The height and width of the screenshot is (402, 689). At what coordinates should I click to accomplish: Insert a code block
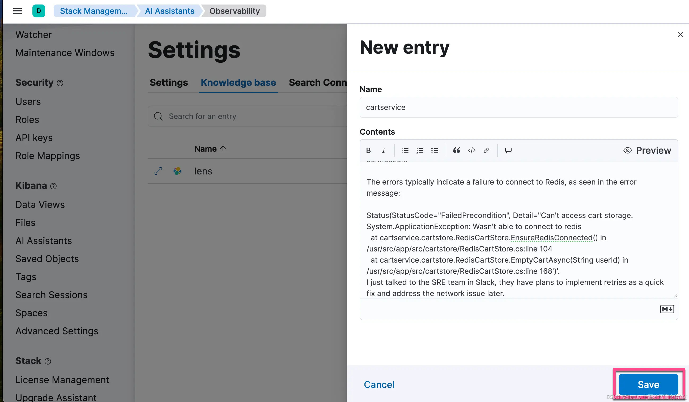click(472, 150)
